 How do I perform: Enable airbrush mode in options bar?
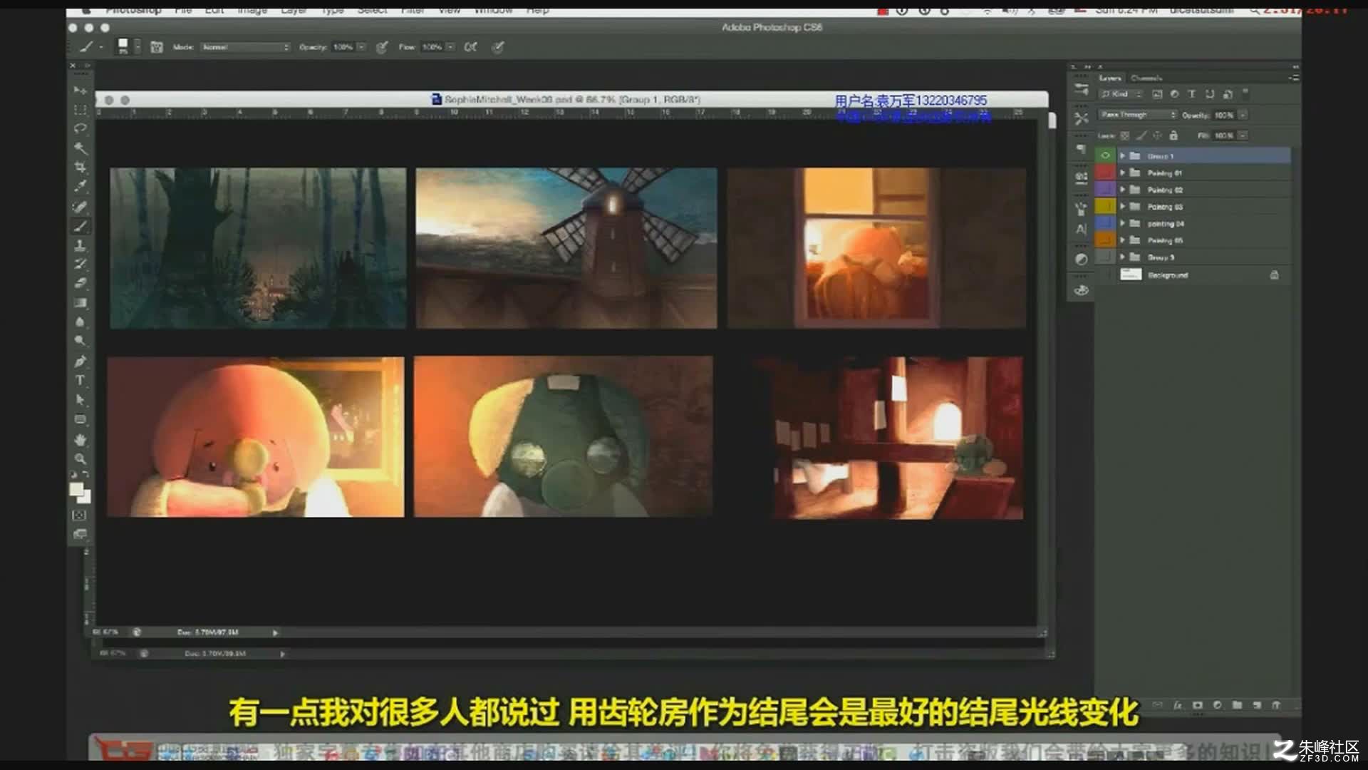[470, 47]
